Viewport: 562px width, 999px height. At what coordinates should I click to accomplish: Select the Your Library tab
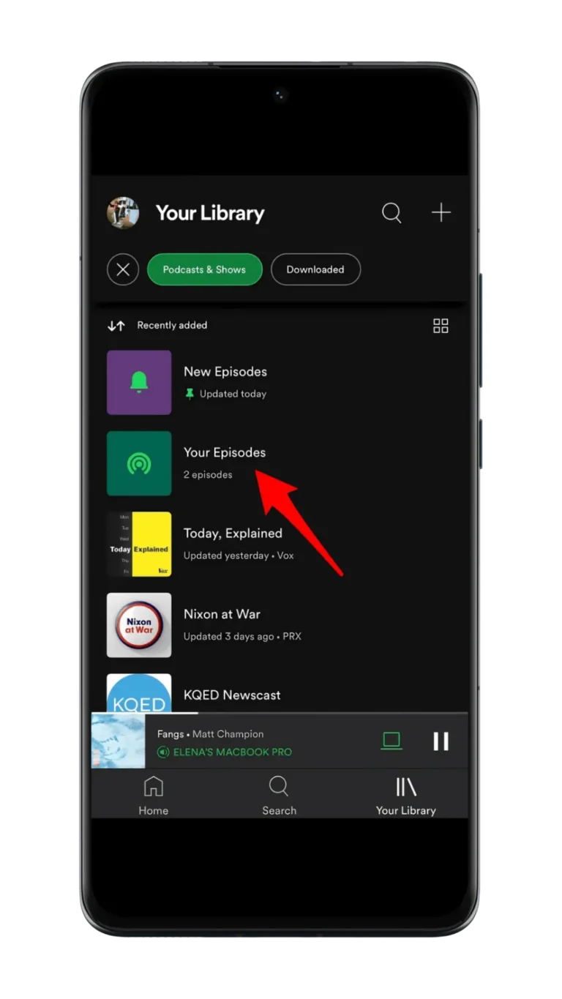(405, 796)
